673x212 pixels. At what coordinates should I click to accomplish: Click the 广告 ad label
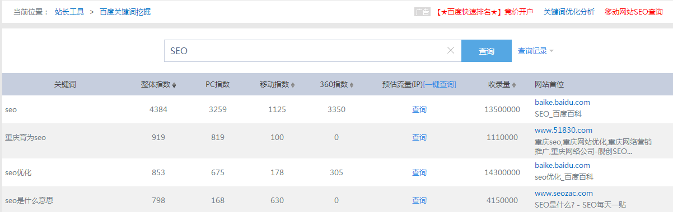(422, 12)
